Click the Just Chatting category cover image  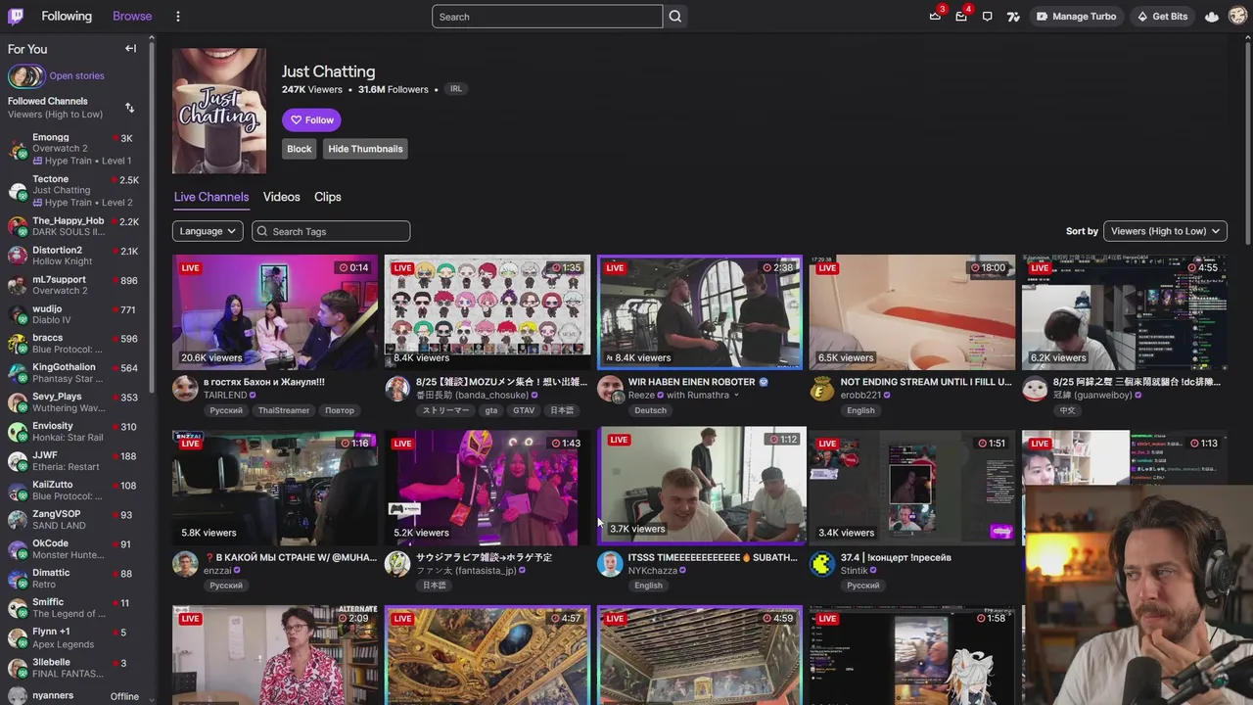pyautogui.click(x=219, y=111)
